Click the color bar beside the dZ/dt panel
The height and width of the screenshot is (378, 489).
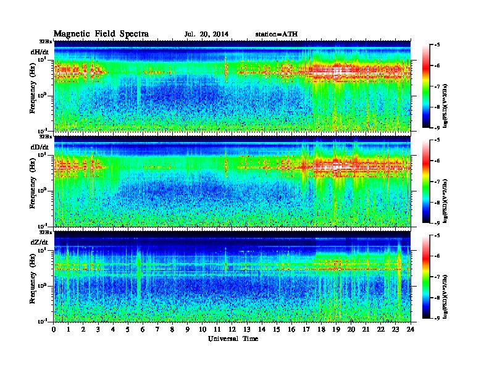click(x=425, y=277)
